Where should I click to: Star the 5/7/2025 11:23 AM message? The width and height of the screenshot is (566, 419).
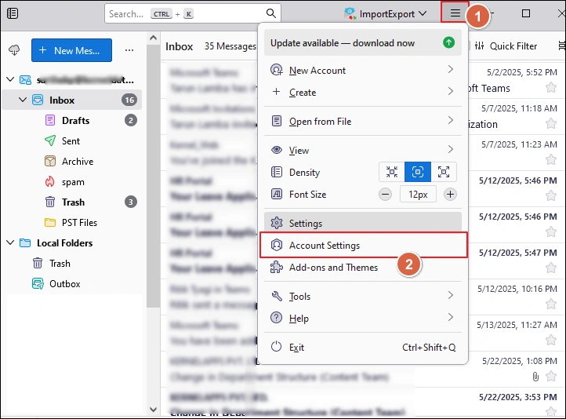(x=551, y=159)
